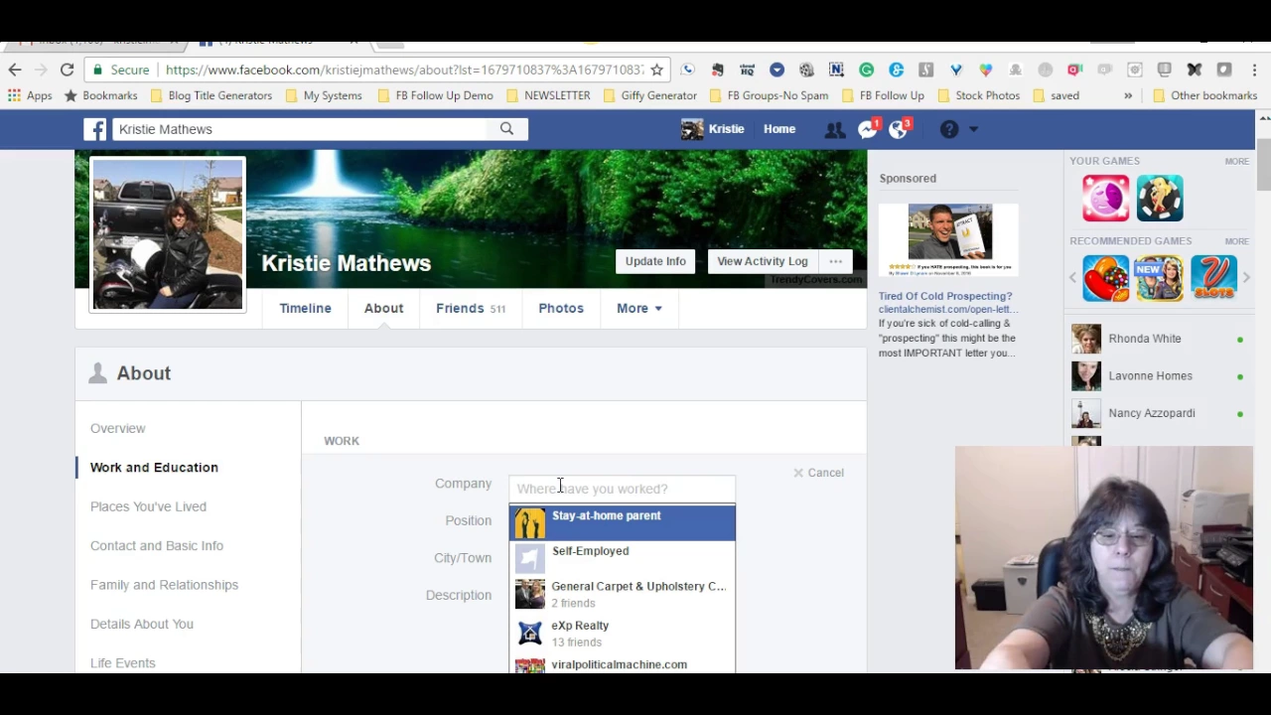1271x715 pixels.
Task: Open the notifications globe icon
Action: pos(899,129)
